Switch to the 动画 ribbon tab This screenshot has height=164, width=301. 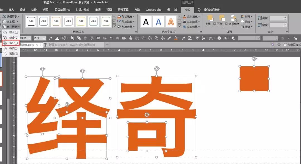pyautogui.click(x=45, y=9)
